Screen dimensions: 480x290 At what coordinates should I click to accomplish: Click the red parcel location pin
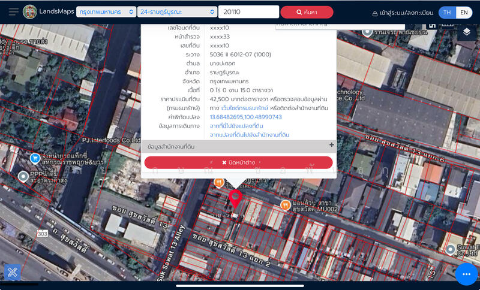point(236,198)
